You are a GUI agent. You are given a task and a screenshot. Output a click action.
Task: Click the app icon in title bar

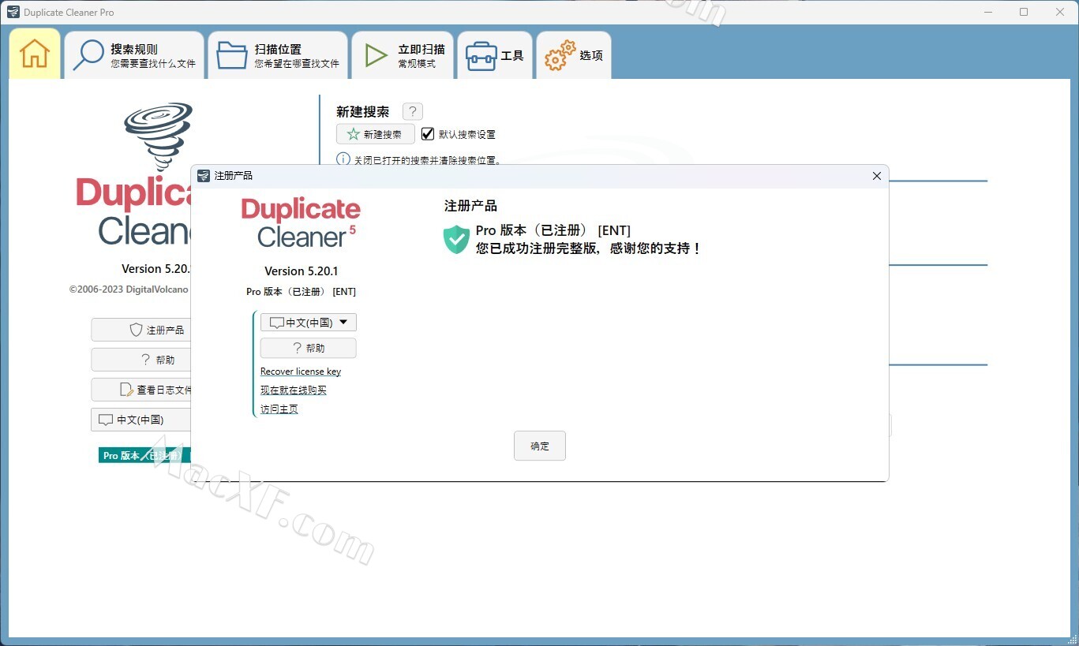tap(13, 12)
